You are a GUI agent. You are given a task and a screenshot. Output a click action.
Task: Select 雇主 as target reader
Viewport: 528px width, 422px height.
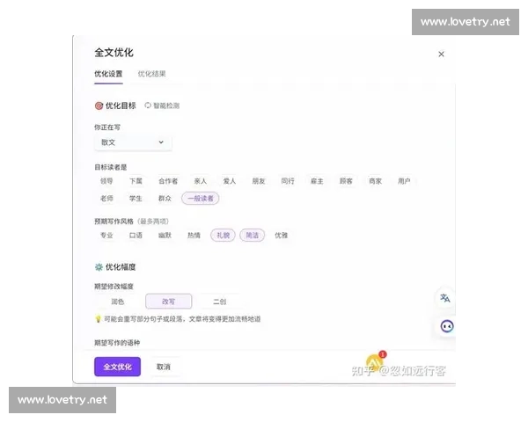tap(317, 181)
